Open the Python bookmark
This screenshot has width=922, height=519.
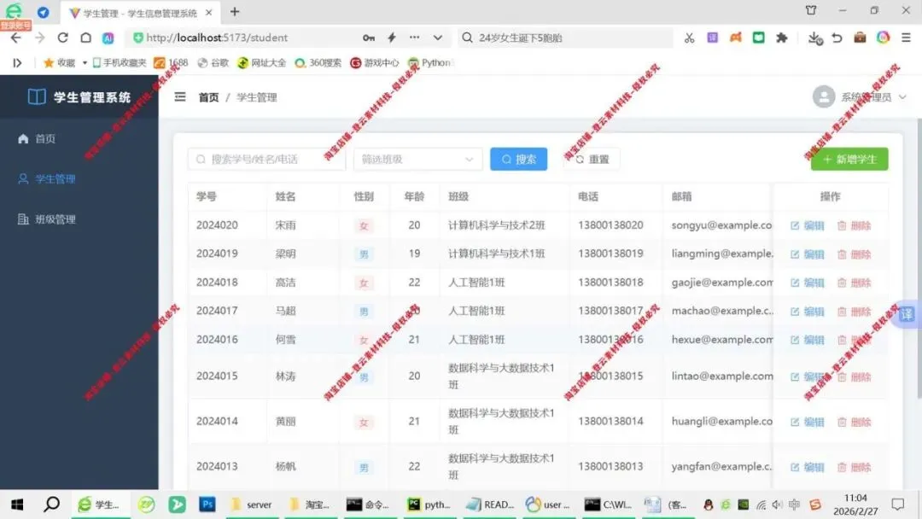click(429, 63)
